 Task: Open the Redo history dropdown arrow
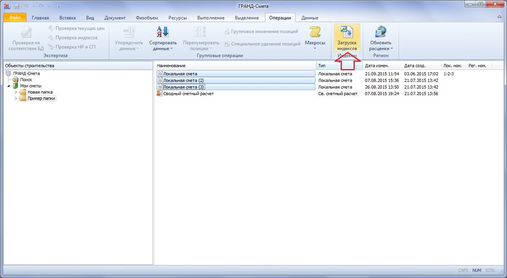(49, 6)
